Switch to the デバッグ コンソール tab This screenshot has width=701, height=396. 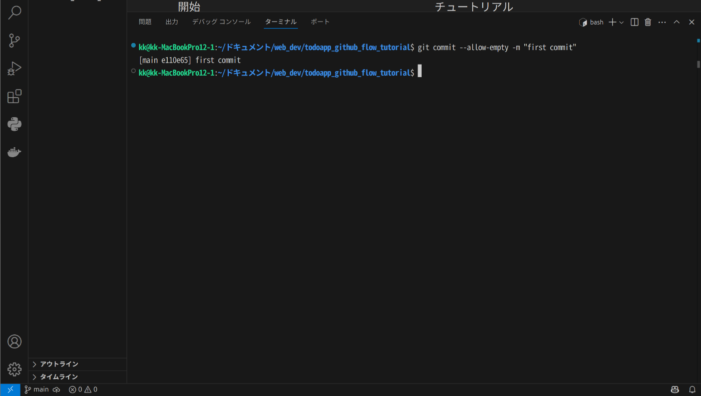pos(221,22)
